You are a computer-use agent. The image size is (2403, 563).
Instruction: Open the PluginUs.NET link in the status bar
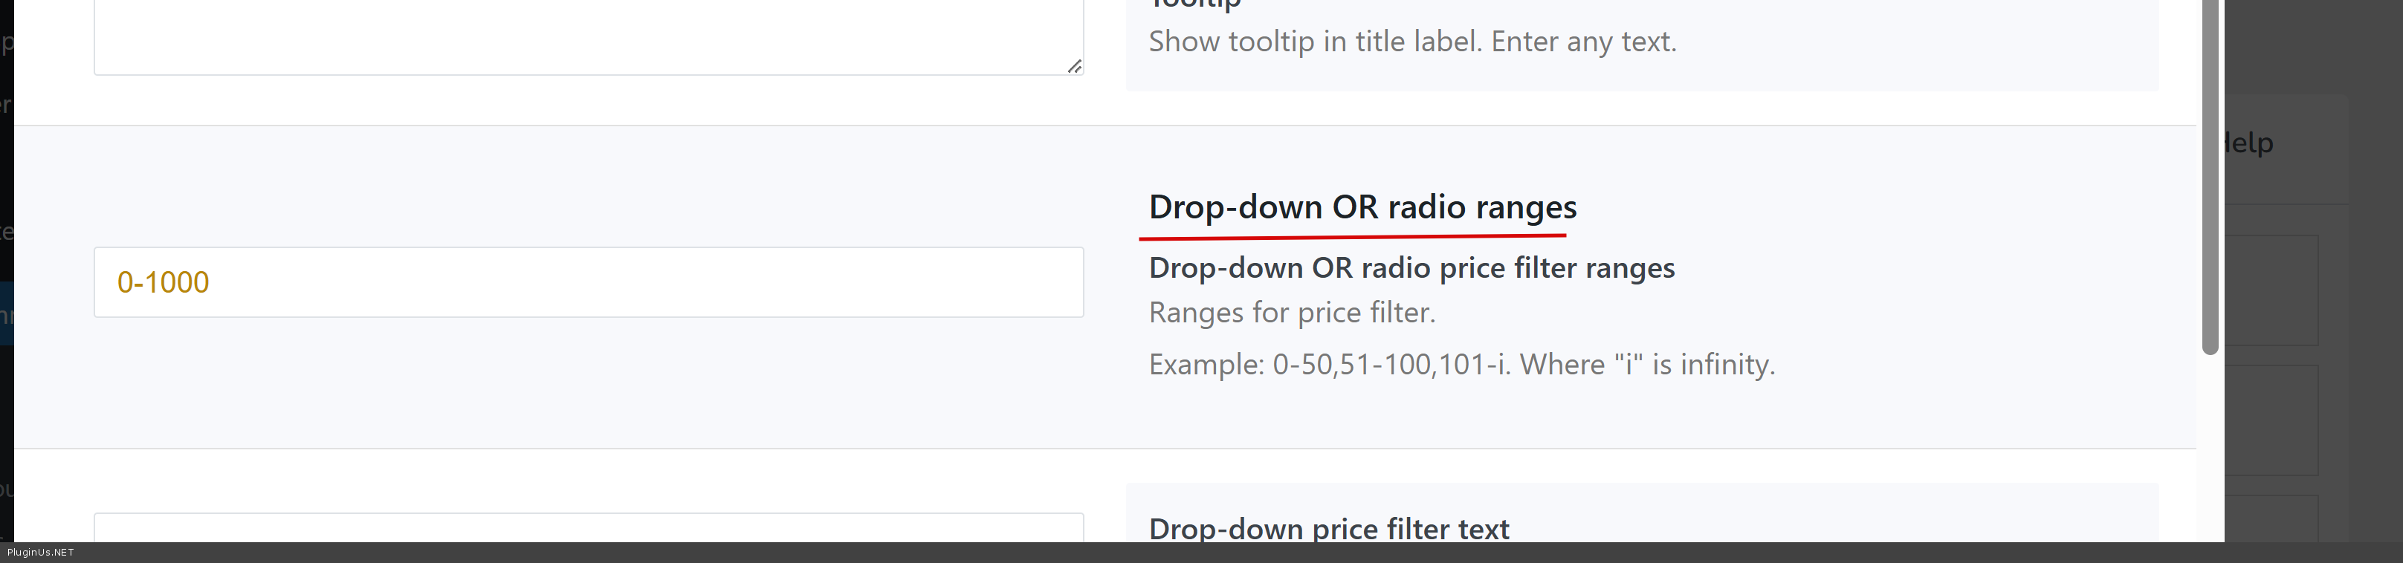[x=40, y=553]
